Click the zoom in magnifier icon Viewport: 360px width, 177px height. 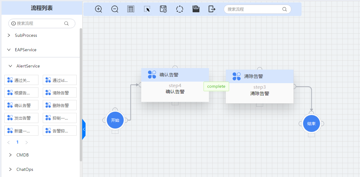tap(98, 9)
